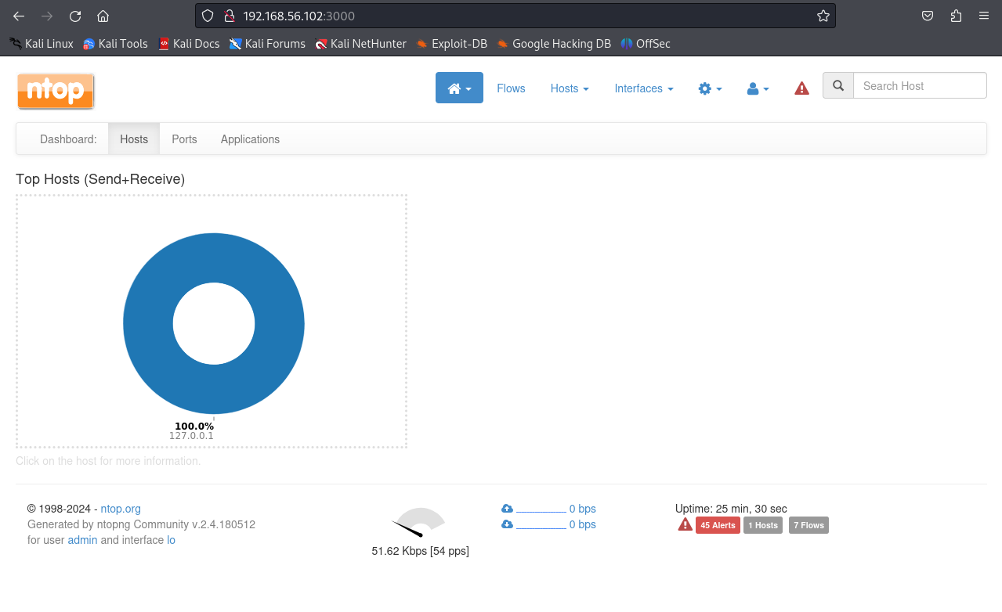Expand the Hosts menu
Image resolution: width=1002 pixels, height=612 pixels.
[x=570, y=88]
